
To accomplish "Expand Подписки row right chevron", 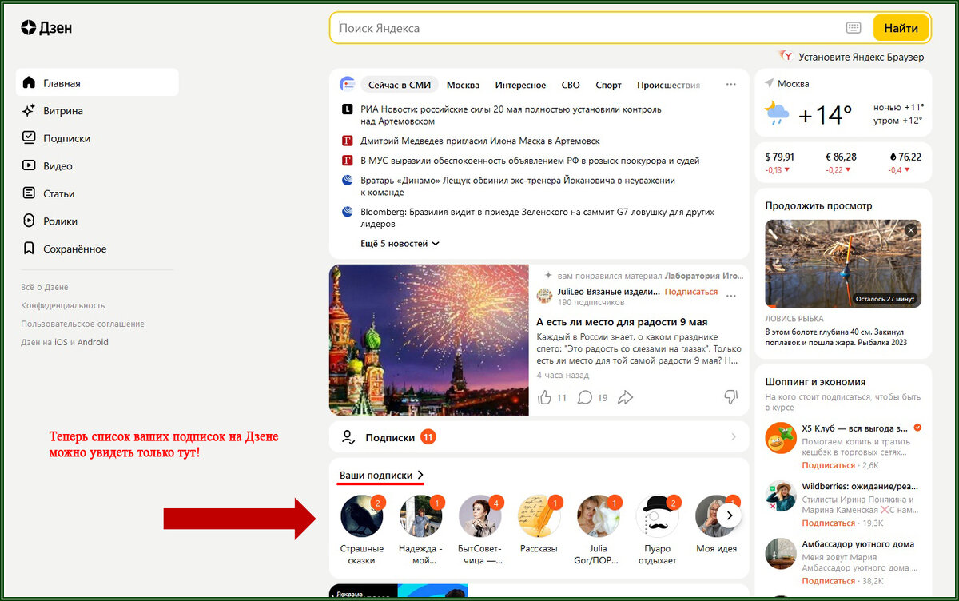I will click(734, 437).
